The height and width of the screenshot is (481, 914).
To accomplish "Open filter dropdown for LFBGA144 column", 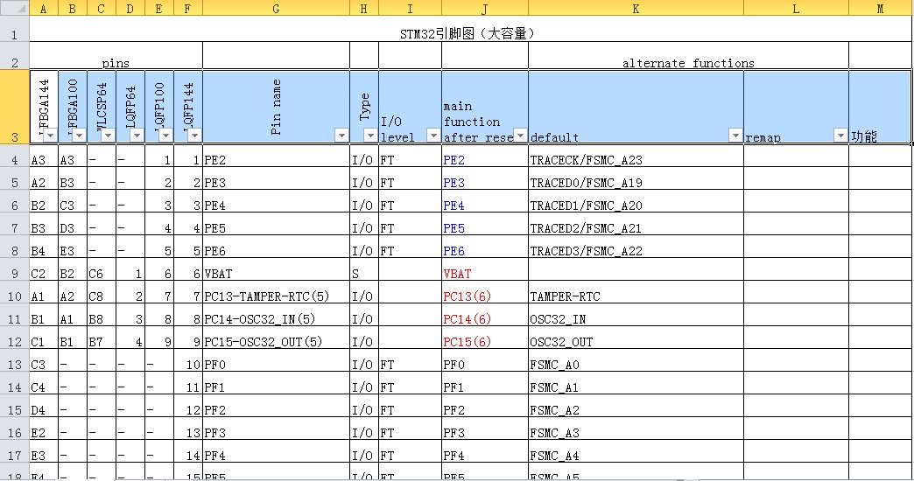I will tap(50, 136).
